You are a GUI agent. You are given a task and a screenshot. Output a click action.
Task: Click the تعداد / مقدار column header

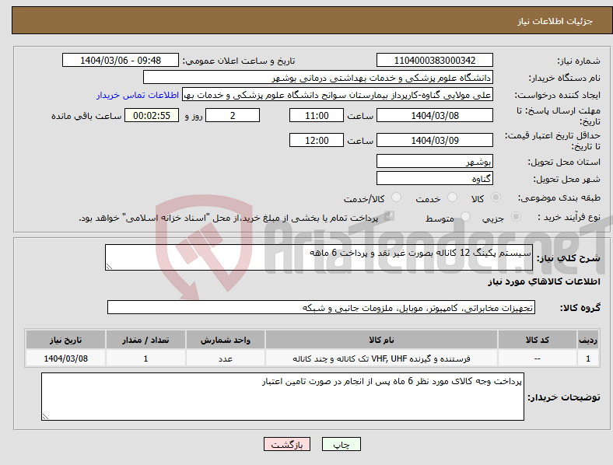tap(145, 340)
